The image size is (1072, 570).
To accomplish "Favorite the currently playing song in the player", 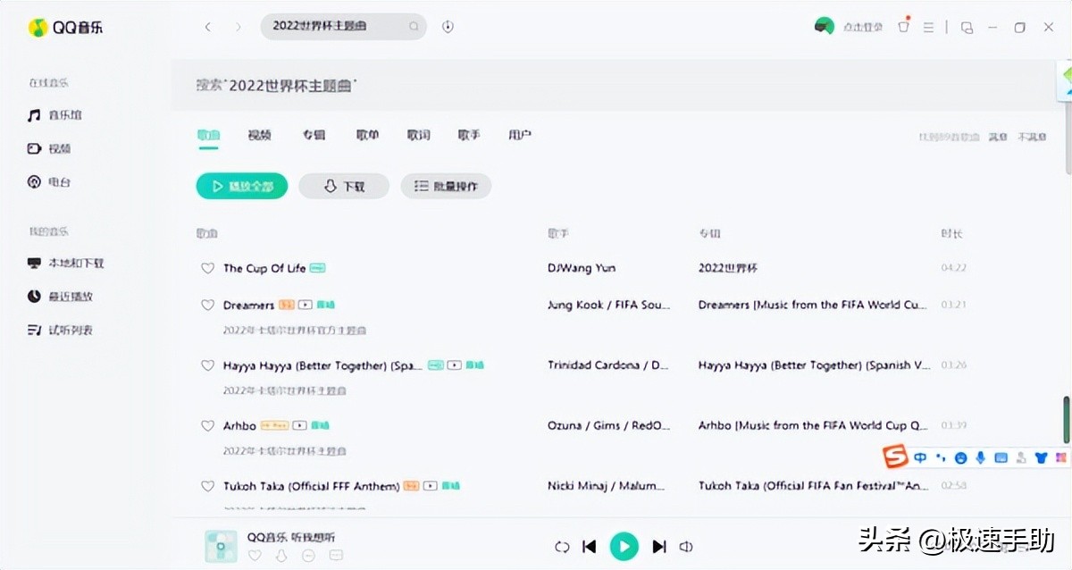I will click(x=255, y=556).
